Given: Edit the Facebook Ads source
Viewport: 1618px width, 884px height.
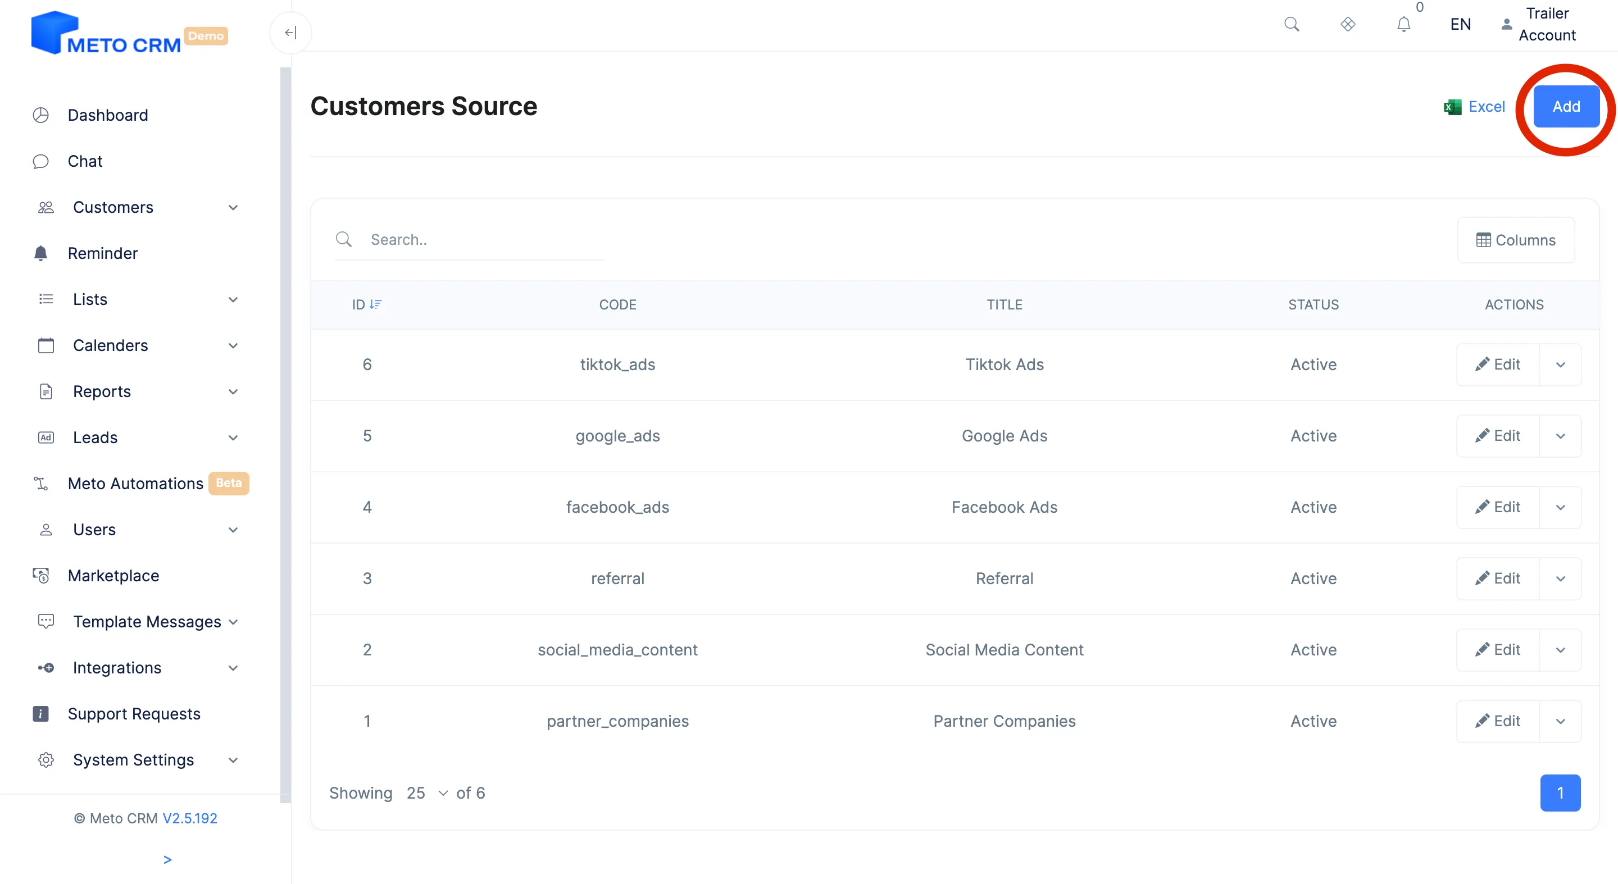Looking at the screenshot, I should pos(1498,507).
